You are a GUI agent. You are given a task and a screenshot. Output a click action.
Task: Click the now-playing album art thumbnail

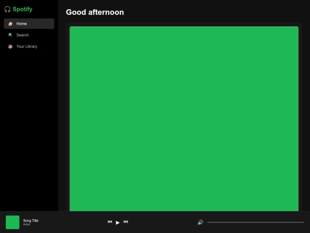[13, 222]
